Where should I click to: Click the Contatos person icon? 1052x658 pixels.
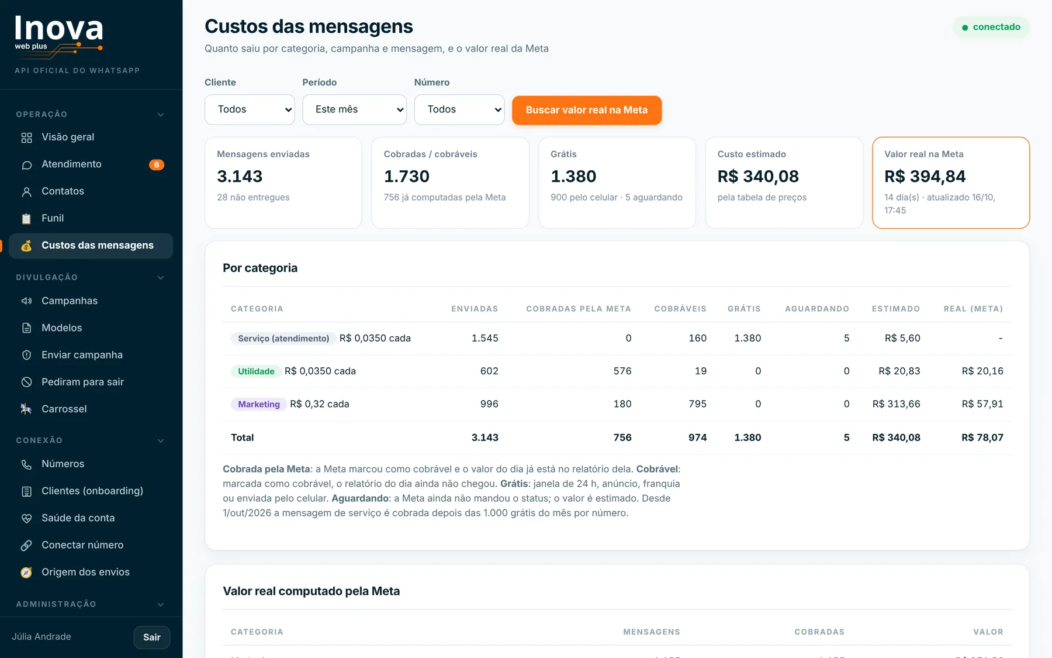click(x=26, y=192)
